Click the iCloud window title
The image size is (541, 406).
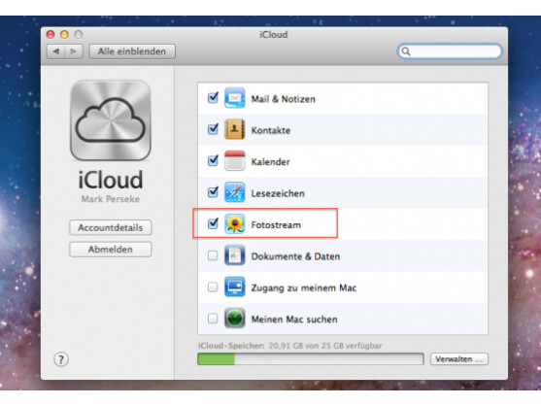[274, 35]
